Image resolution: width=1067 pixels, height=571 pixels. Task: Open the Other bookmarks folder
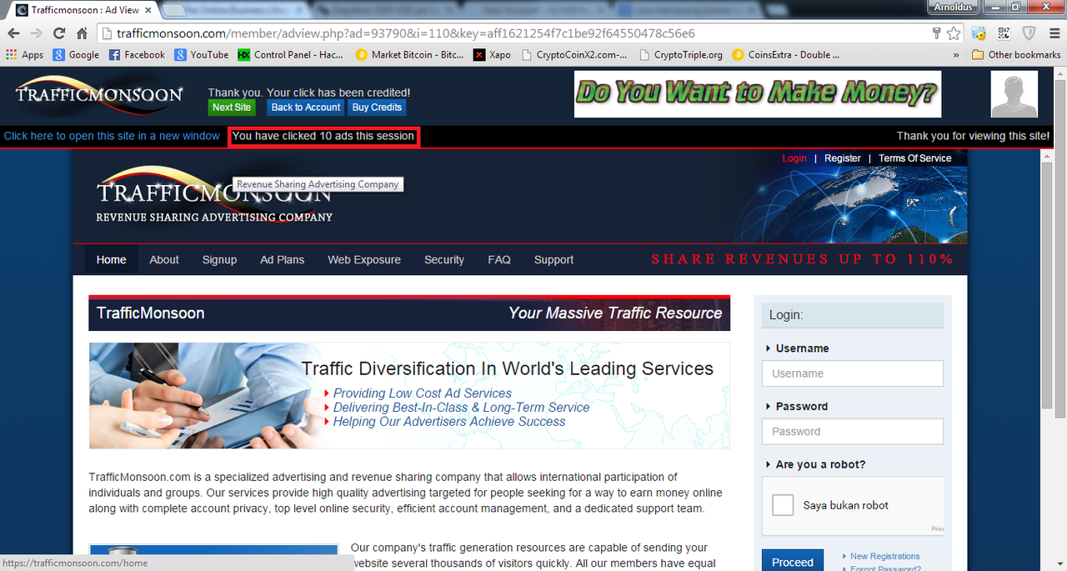[x=1016, y=55]
